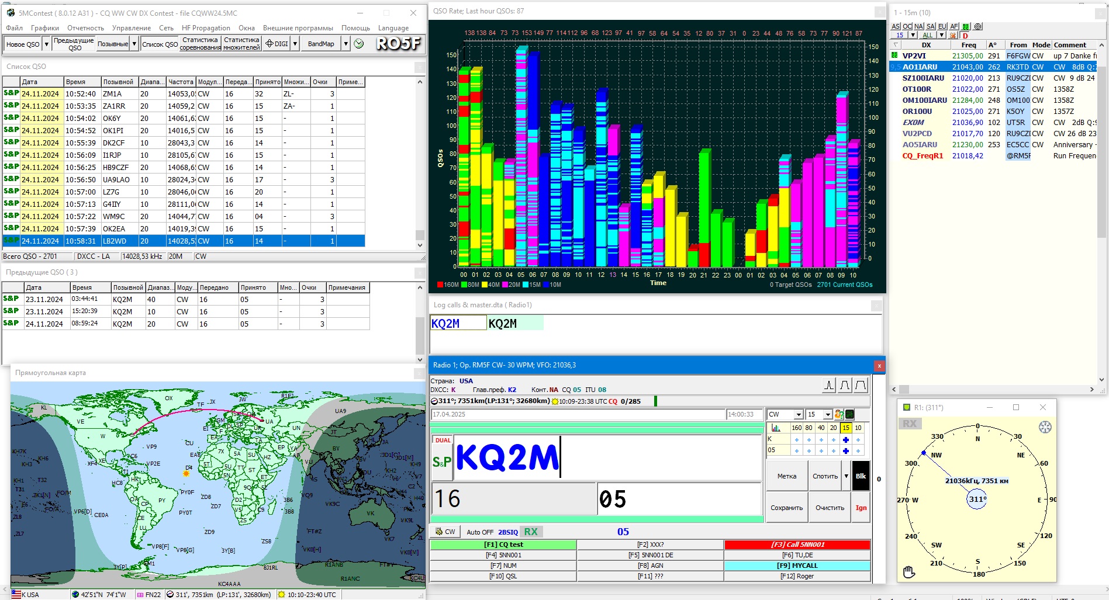
Task: Click the globe coordinates icon in status bar
Action: tap(75, 595)
